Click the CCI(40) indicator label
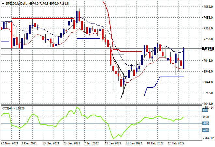 click(x=13, y=108)
